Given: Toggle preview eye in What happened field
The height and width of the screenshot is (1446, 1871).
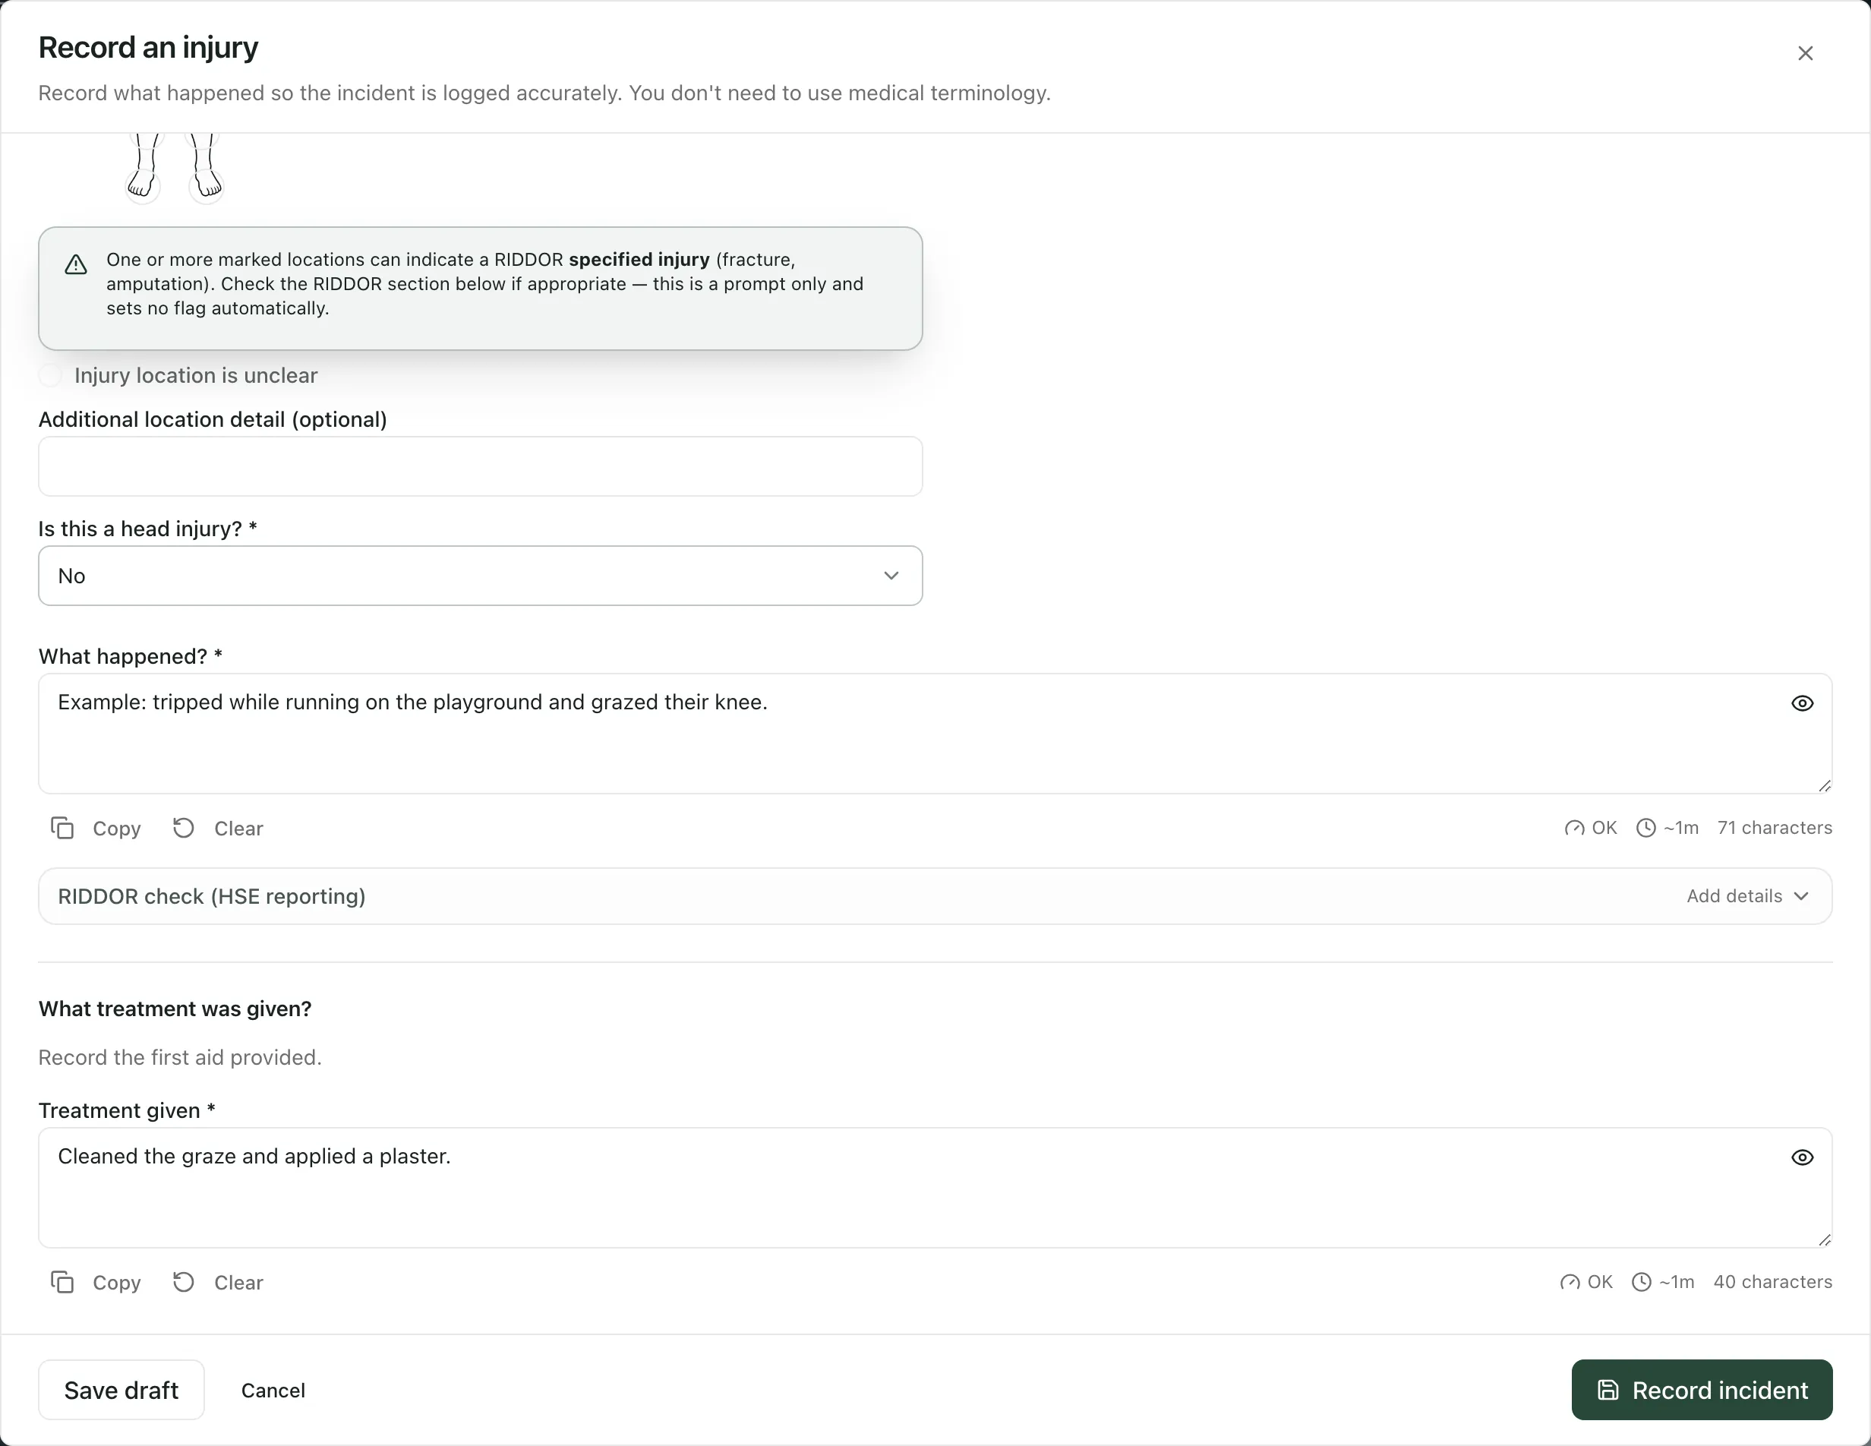Looking at the screenshot, I should click(x=1802, y=703).
